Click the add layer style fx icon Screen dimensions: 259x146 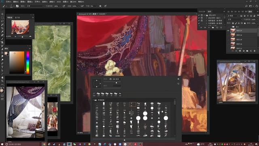[x=236, y=51]
